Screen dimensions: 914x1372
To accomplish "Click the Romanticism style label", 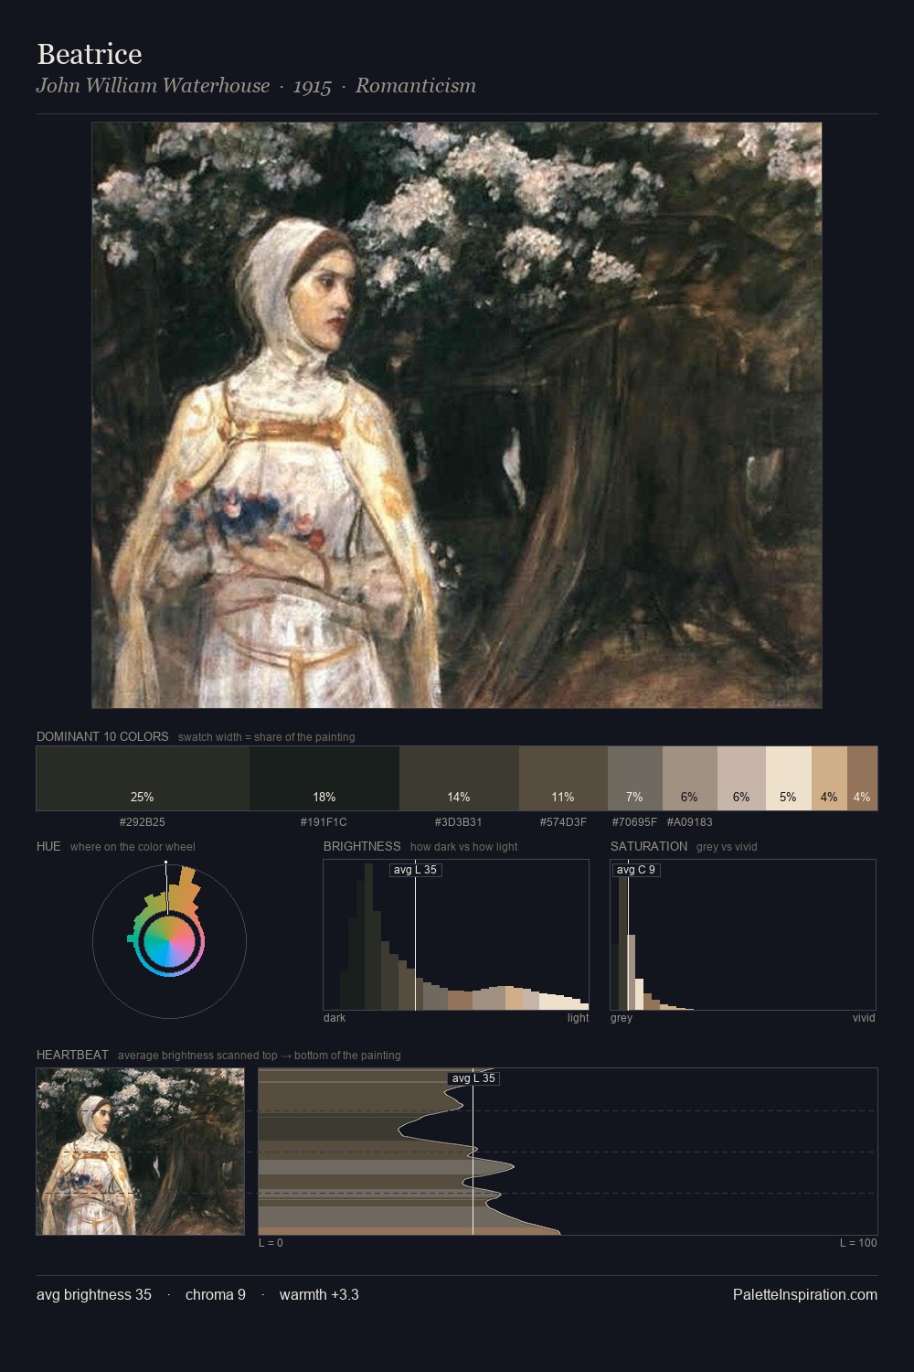I will coord(416,86).
